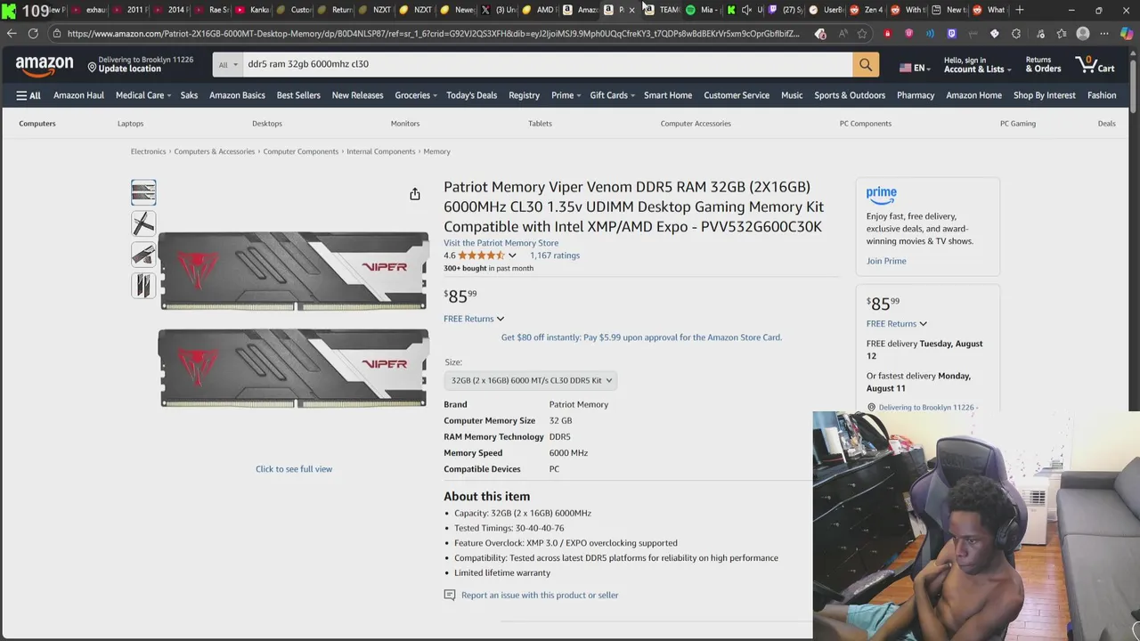Click the report issue speech-bubble icon
The image size is (1140, 641).
pos(450,595)
